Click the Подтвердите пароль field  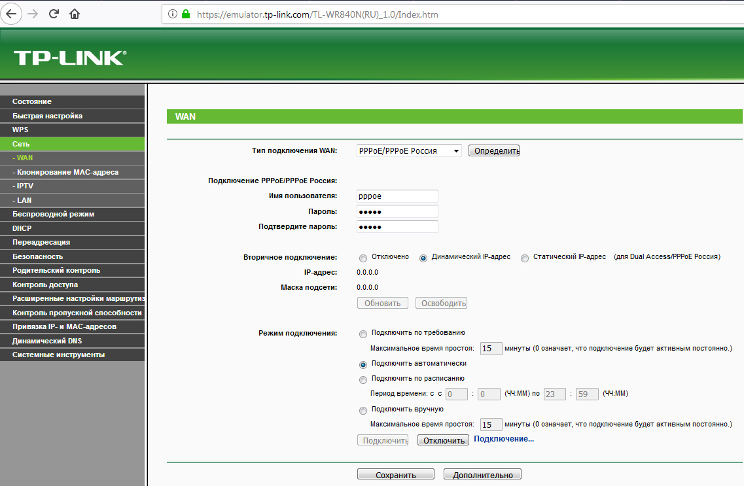pyautogui.click(x=397, y=226)
